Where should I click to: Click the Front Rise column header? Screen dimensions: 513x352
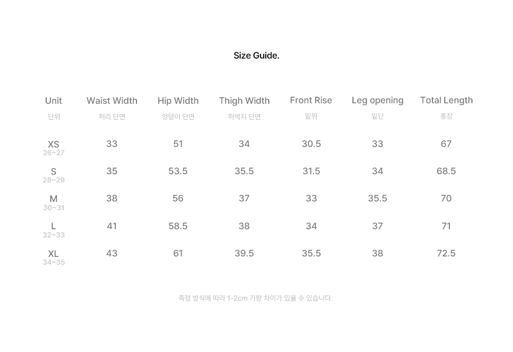(311, 100)
